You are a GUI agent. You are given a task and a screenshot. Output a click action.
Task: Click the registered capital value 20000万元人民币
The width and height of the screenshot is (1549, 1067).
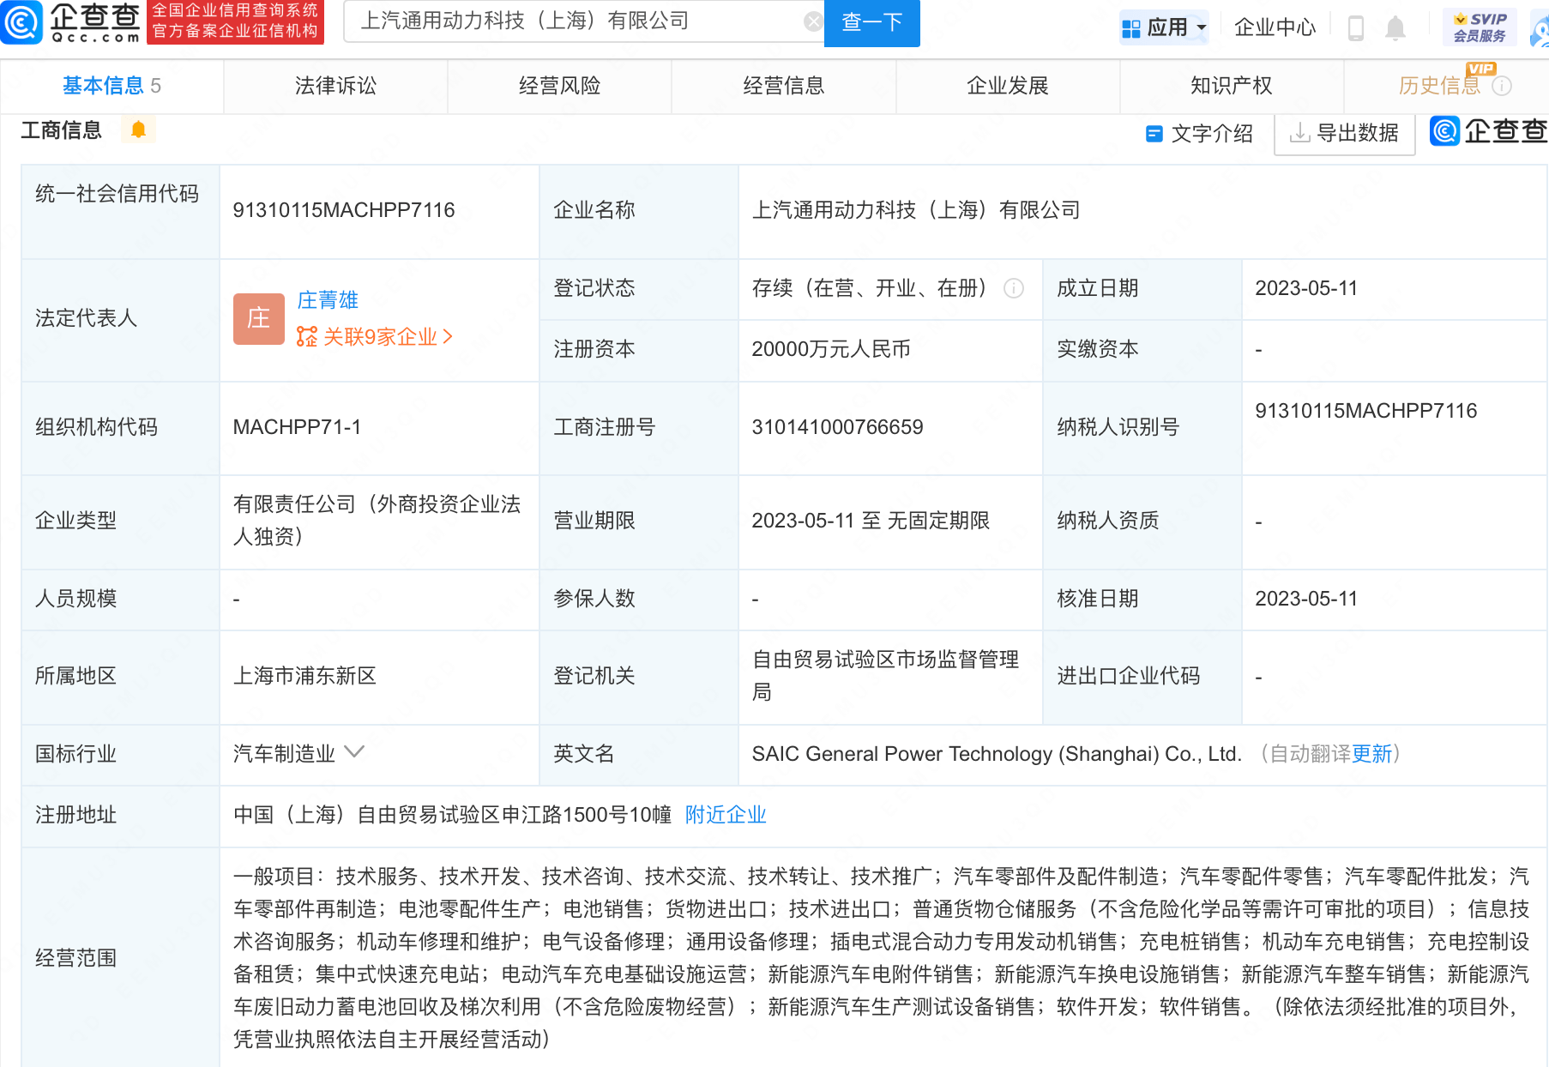pos(831,349)
